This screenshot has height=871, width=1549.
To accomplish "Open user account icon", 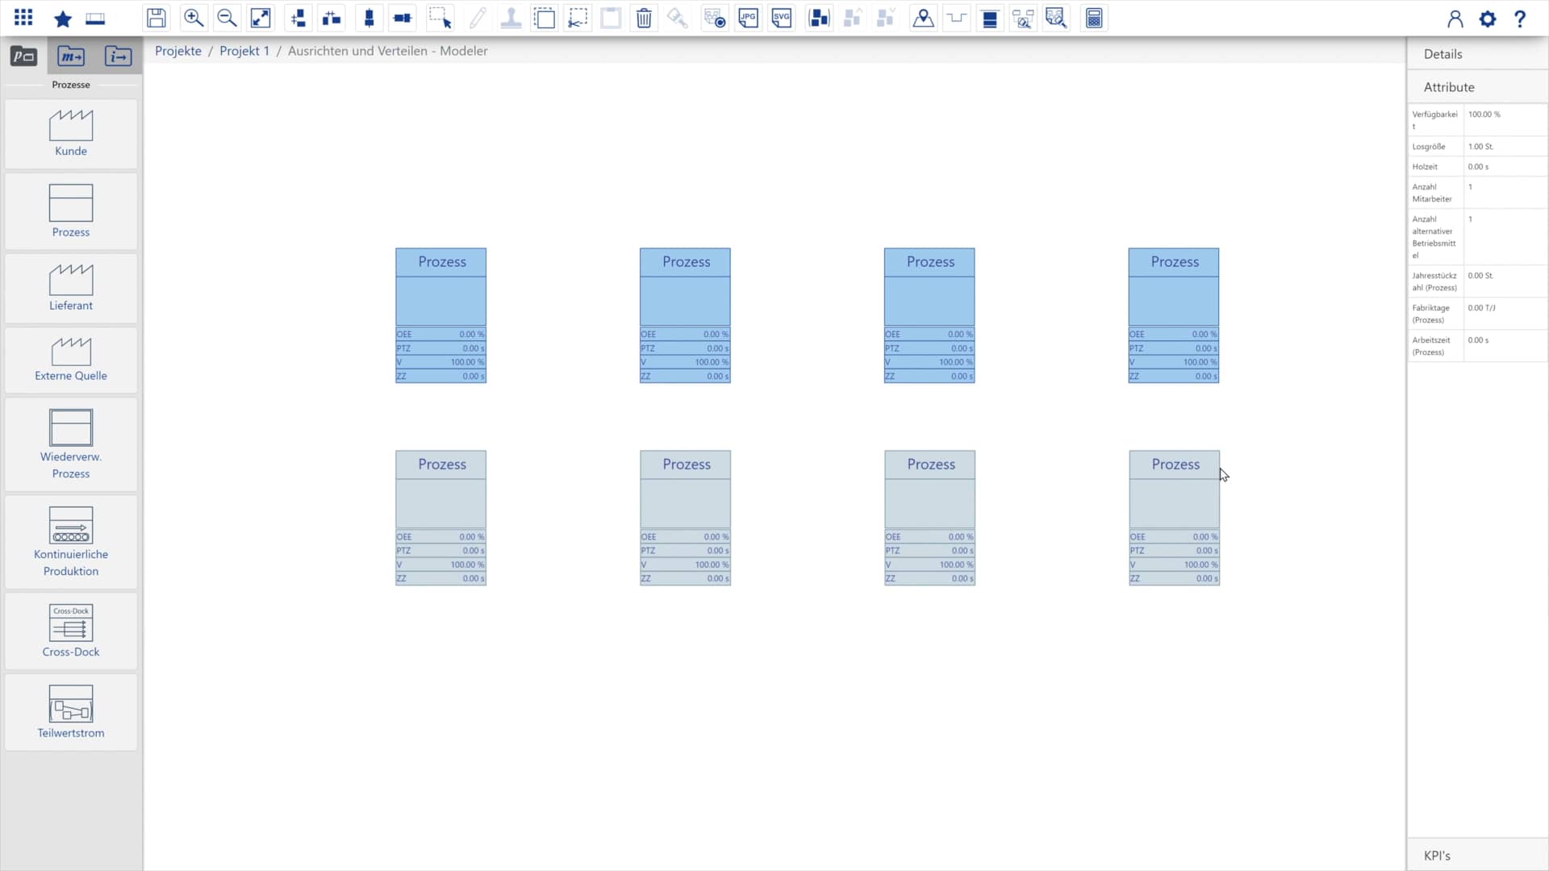I will coord(1455,19).
